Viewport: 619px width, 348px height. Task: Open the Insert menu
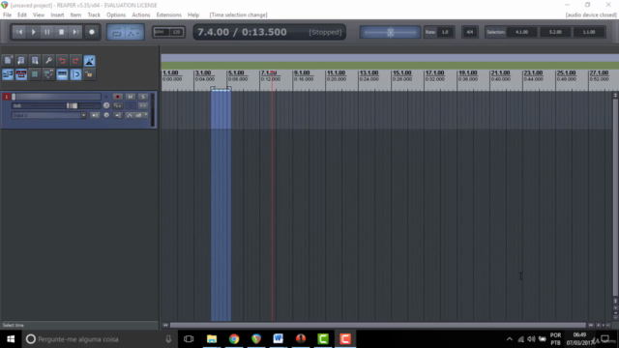[x=57, y=15]
